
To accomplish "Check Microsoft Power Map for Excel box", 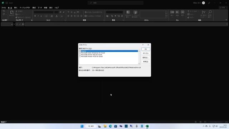I will (x=80, y=54).
